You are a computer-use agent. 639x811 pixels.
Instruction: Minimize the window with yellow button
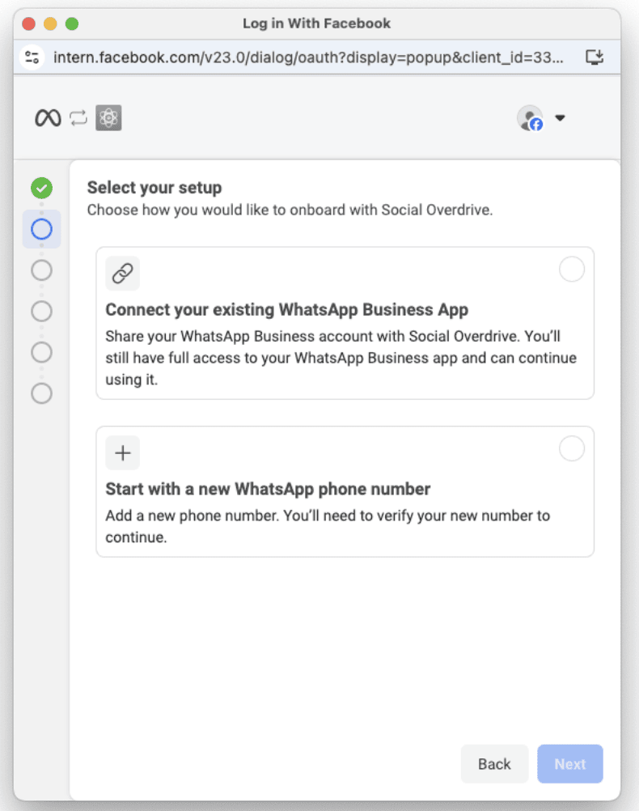coord(50,23)
